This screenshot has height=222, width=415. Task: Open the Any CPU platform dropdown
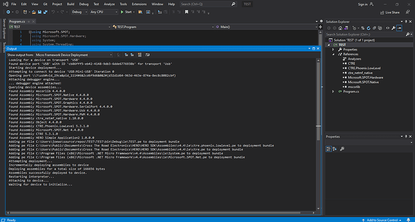click(x=104, y=12)
